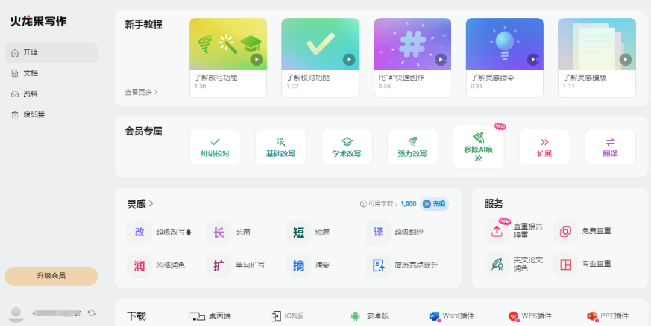Click the info icon beside 可用字数
This screenshot has width=651, height=326.
(363, 204)
